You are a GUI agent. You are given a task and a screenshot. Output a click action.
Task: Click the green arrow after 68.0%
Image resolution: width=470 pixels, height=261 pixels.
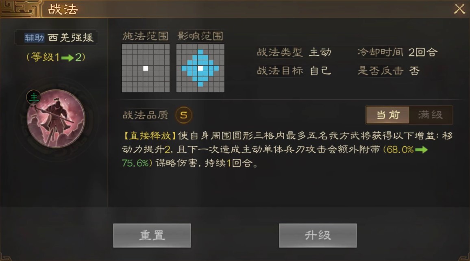pos(421,150)
